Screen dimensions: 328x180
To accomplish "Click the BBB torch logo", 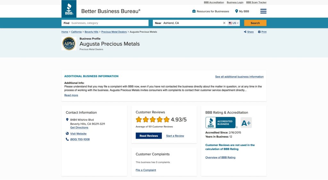I will [69, 9].
